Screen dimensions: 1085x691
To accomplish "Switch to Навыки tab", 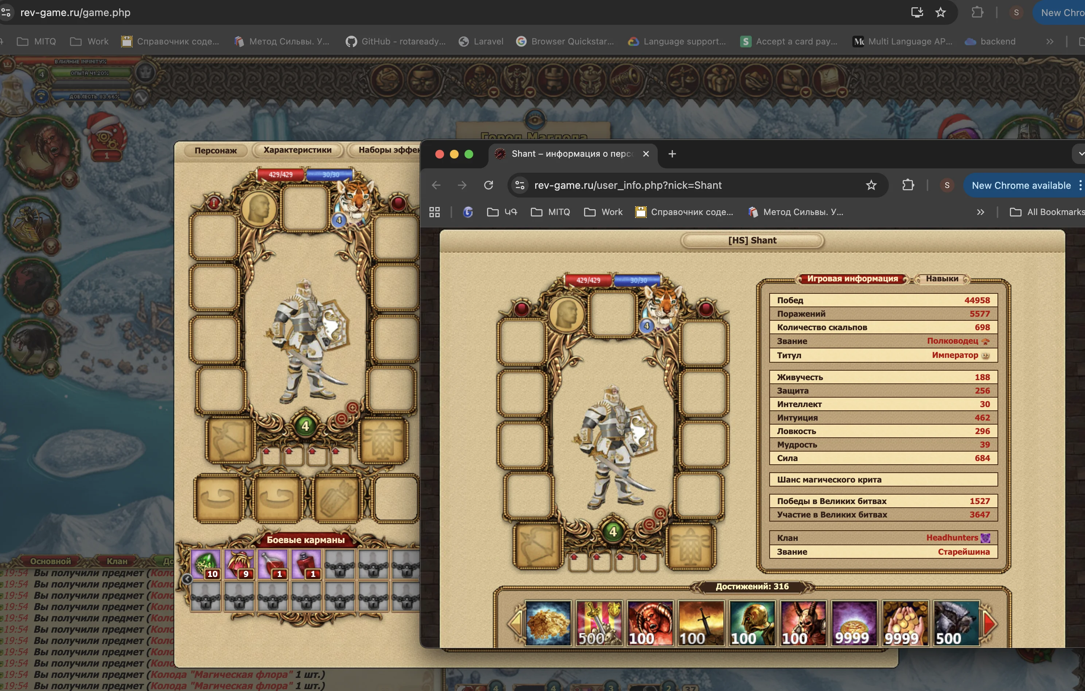I will [942, 279].
